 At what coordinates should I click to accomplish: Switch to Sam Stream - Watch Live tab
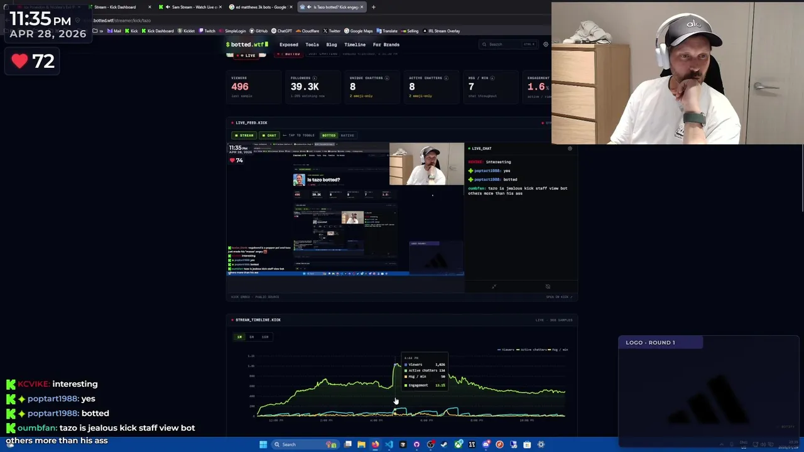tap(191, 7)
